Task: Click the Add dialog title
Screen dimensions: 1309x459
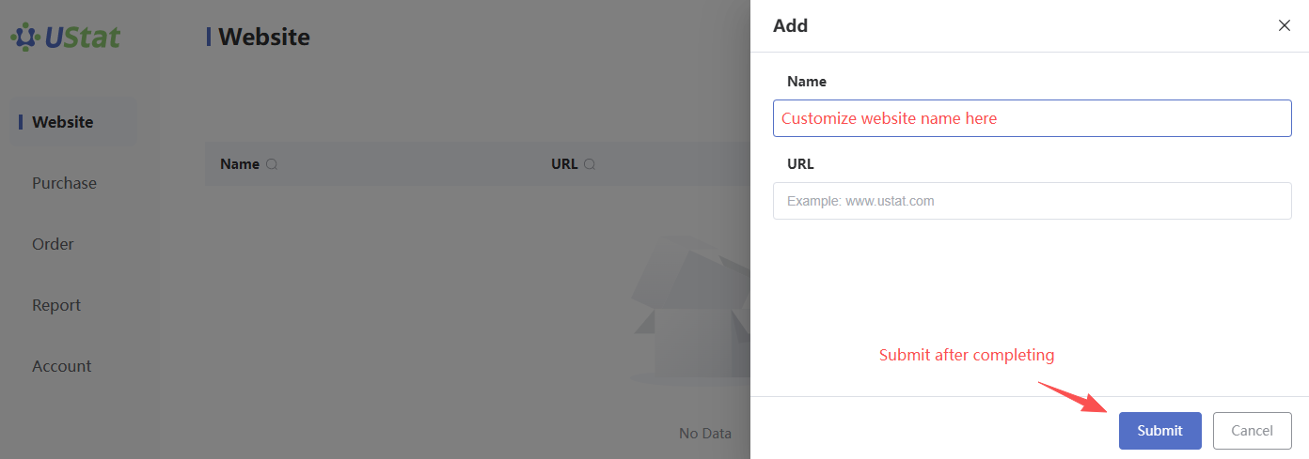Action: [x=790, y=26]
